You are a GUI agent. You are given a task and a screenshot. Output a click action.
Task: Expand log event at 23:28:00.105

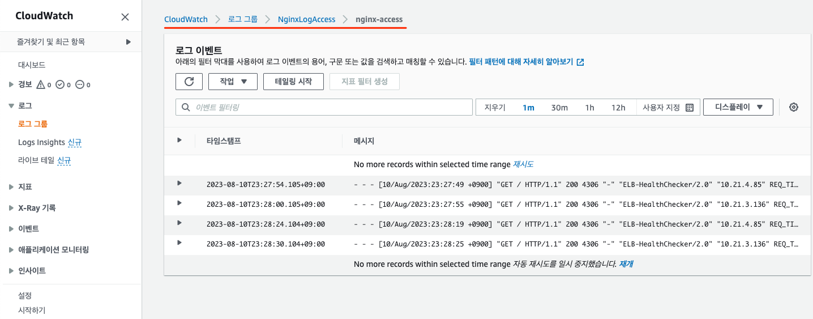click(179, 203)
